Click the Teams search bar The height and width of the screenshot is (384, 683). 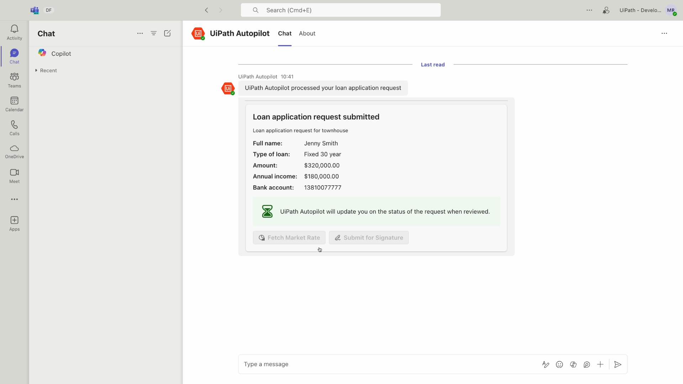[341, 10]
